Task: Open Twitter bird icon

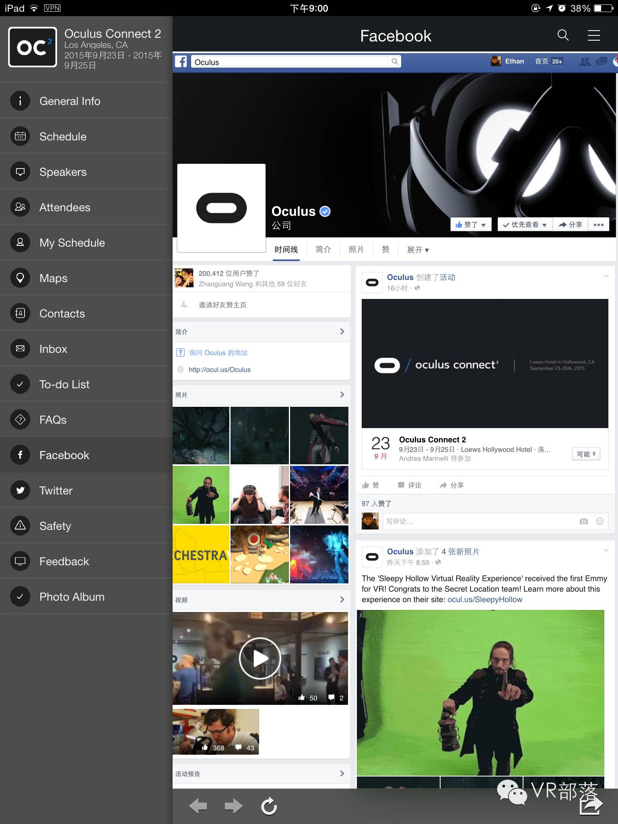Action: click(20, 490)
